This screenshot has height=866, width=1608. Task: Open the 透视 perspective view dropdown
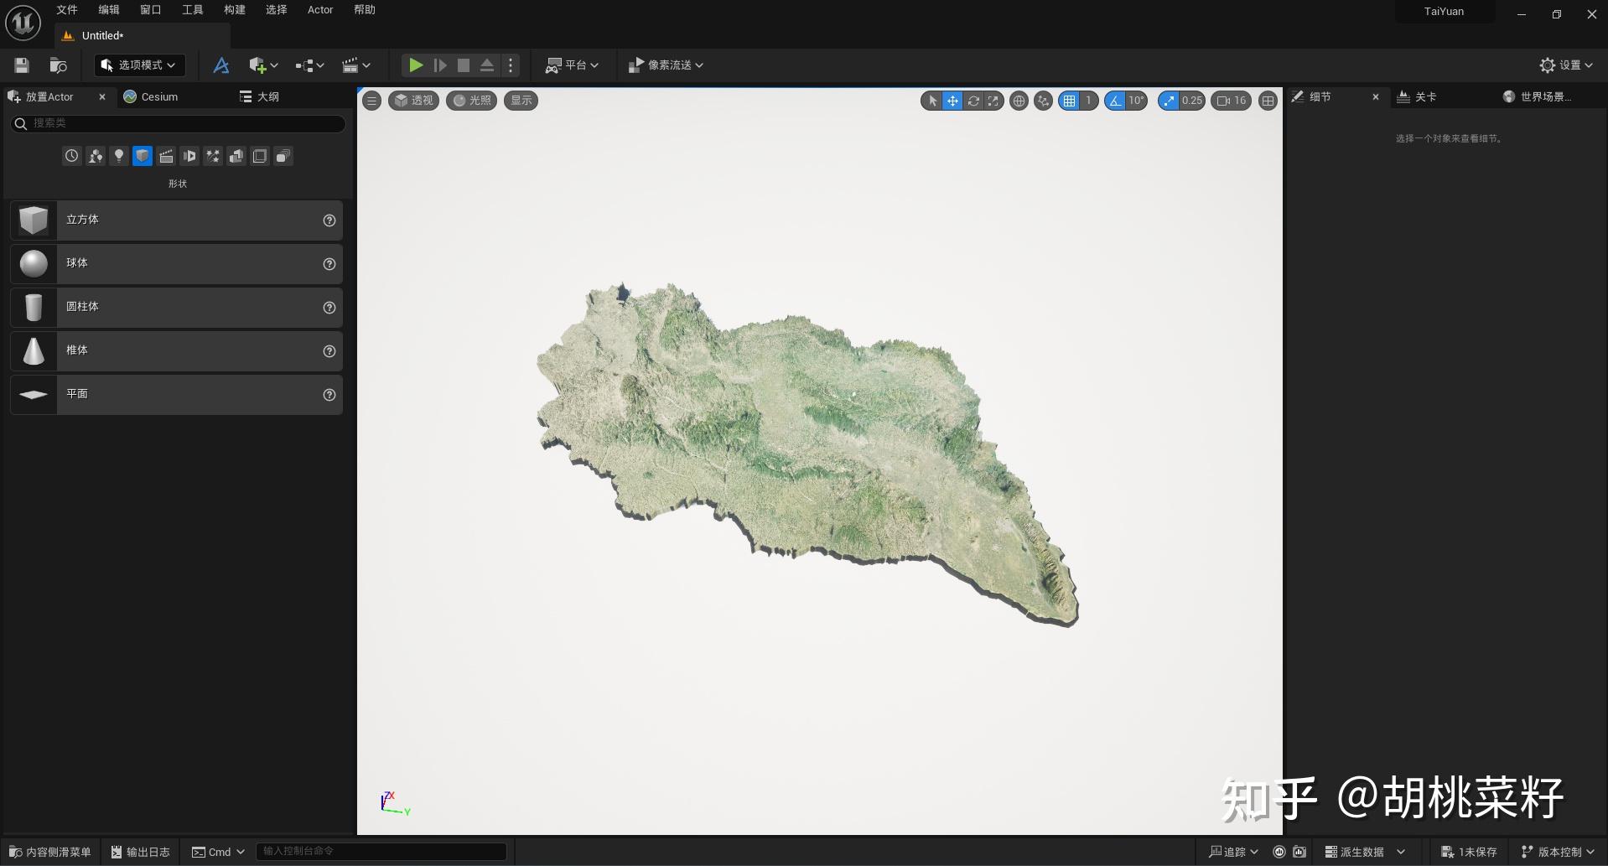[413, 100]
